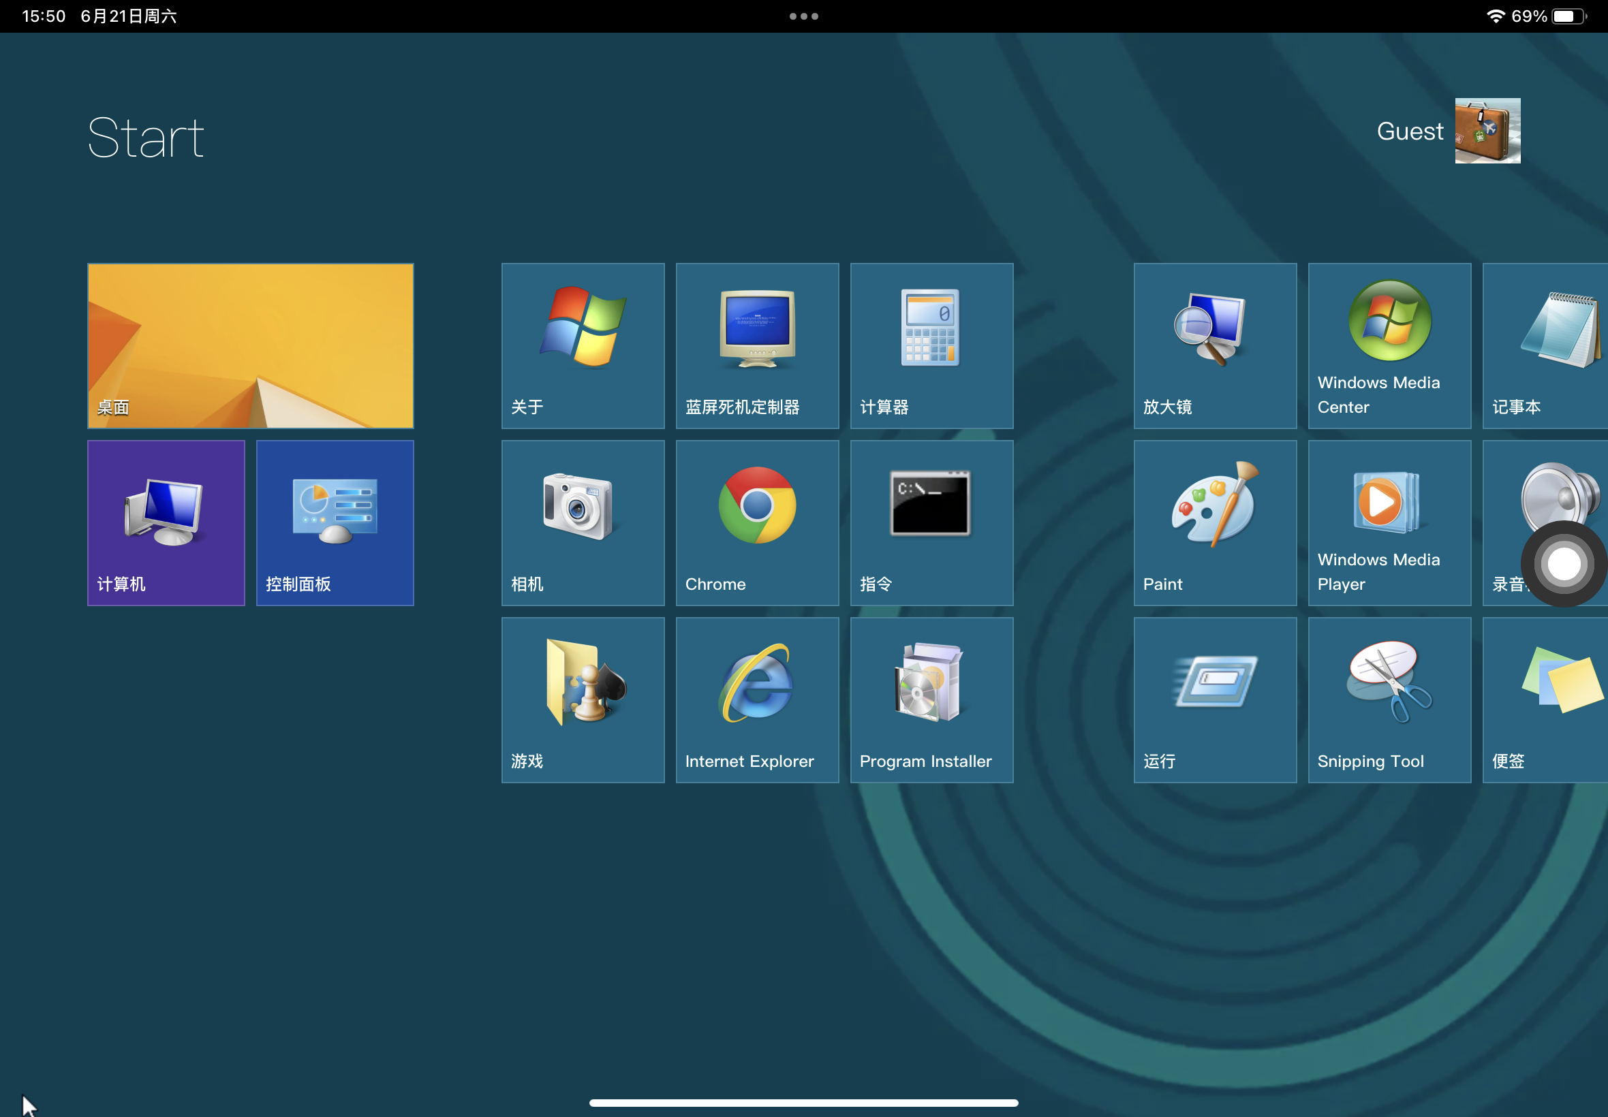This screenshot has height=1117, width=1608.
Task: Click the Guest user name
Action: (x=1410, y=131)
